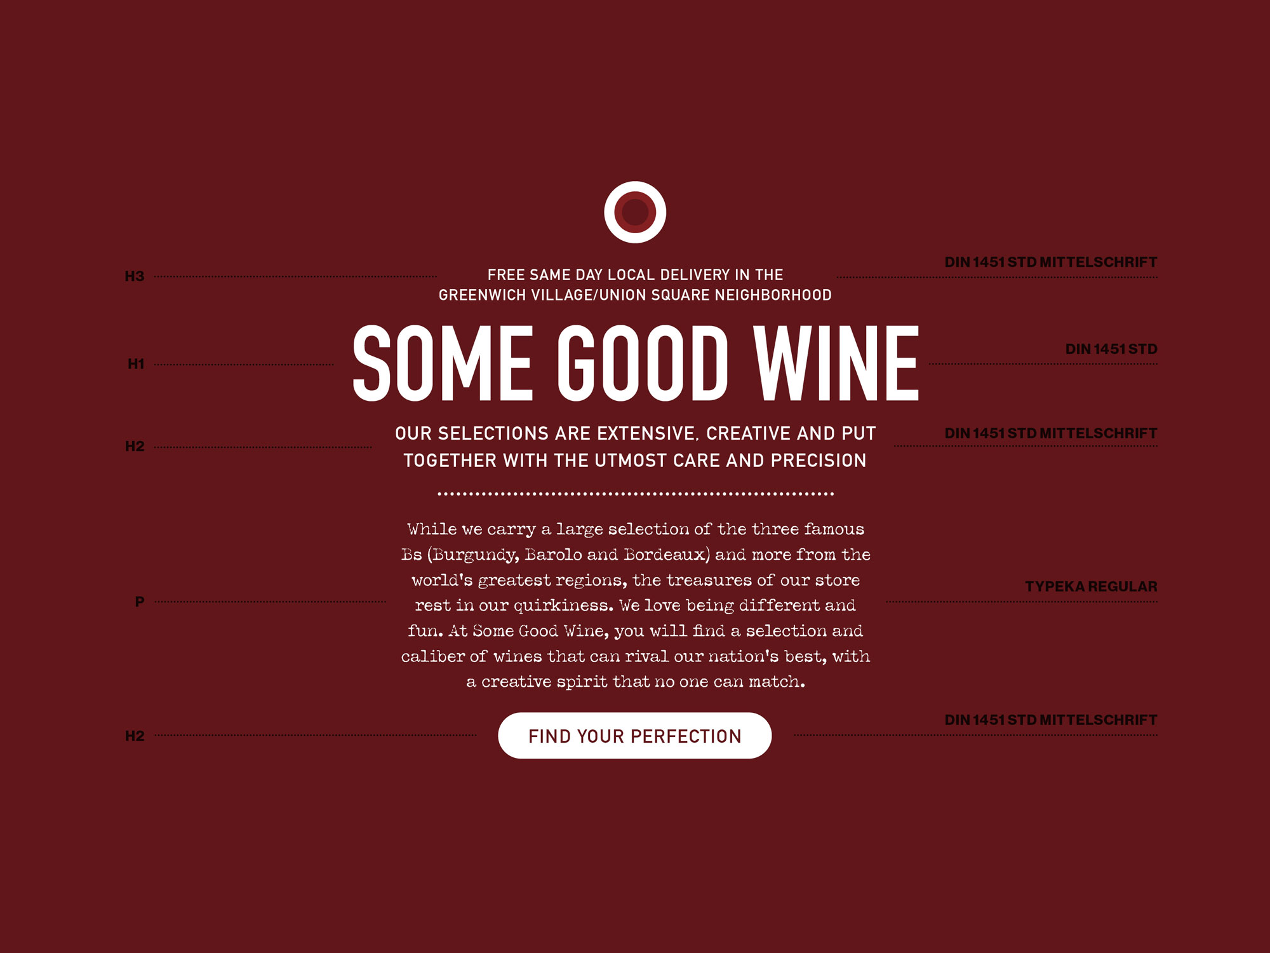Select the free same day delivery heading
Screen dimensions: 1270x953
tap(635, 285)
